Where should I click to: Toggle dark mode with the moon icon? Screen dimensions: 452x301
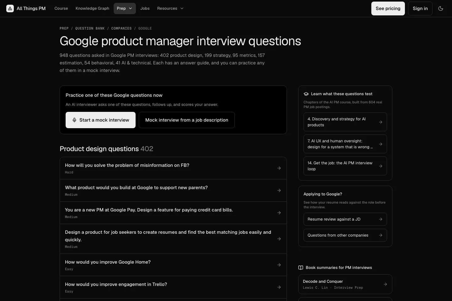pyautogui.click(x=441, y=8)
